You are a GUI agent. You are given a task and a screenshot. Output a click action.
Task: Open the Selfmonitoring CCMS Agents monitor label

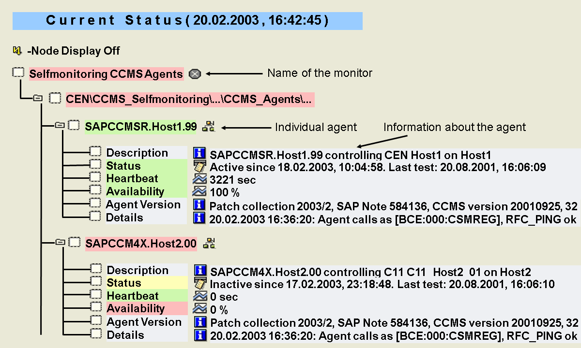point(106,74)
